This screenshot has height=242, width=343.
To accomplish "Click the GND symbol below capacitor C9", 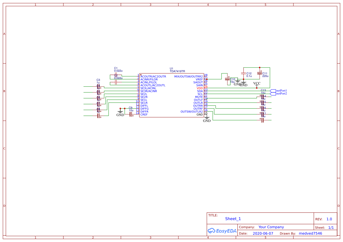I will 121,113.
